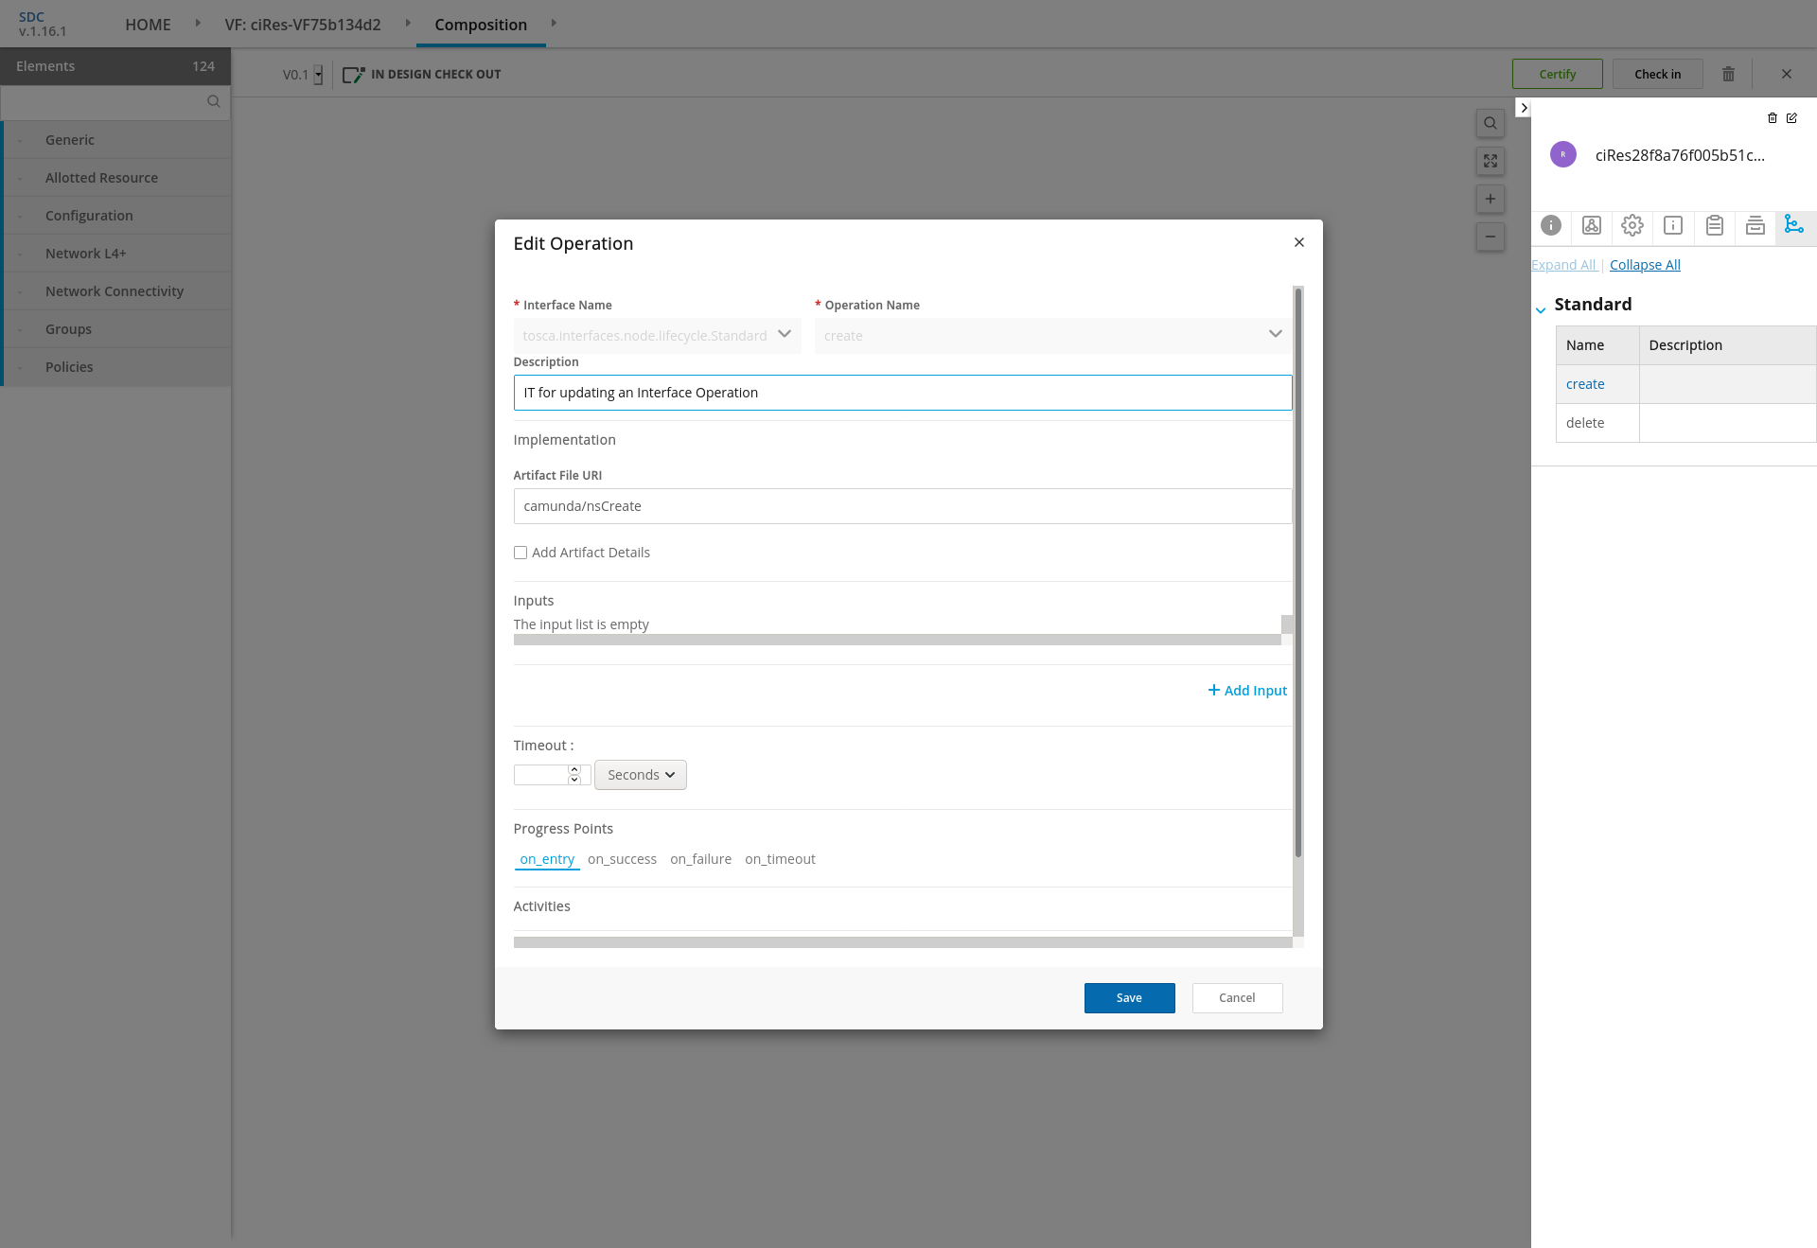Click the fit-to-screen canvas icon
Screen dimensions: 1817x1248
1490,161
